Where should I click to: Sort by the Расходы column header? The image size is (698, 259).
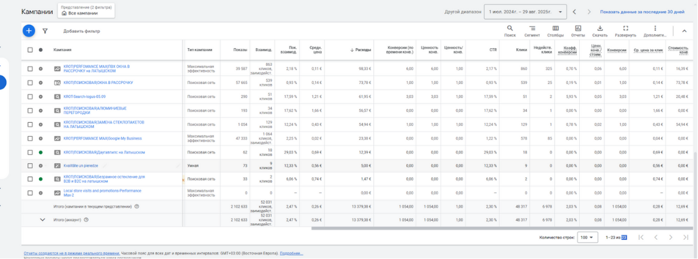[361, 50]
